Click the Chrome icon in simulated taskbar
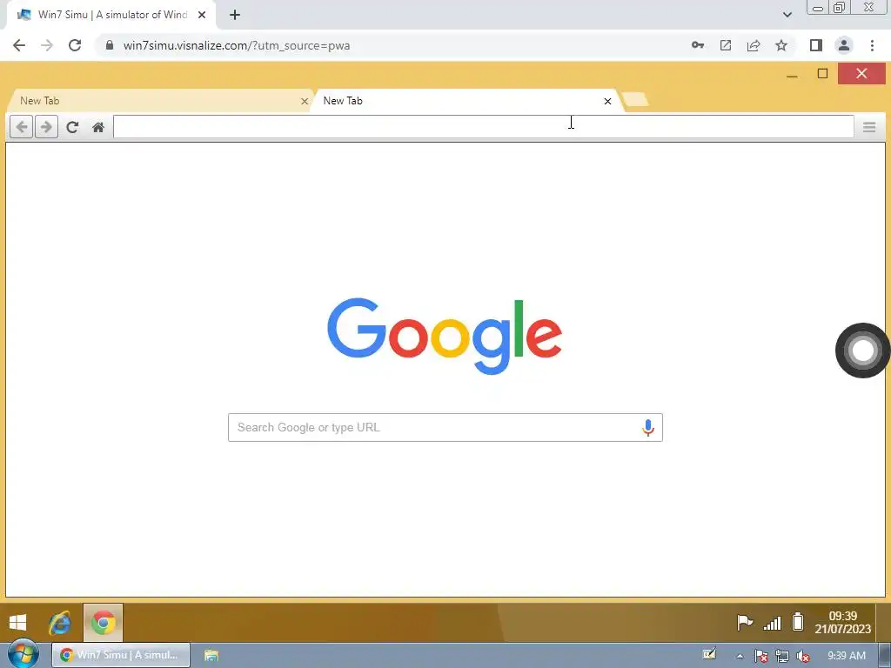891x668 pixels. 103,623
